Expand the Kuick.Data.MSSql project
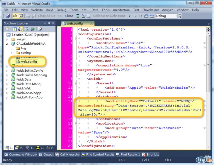The width and height of the screenshot is (214, 165). point(7,84)
